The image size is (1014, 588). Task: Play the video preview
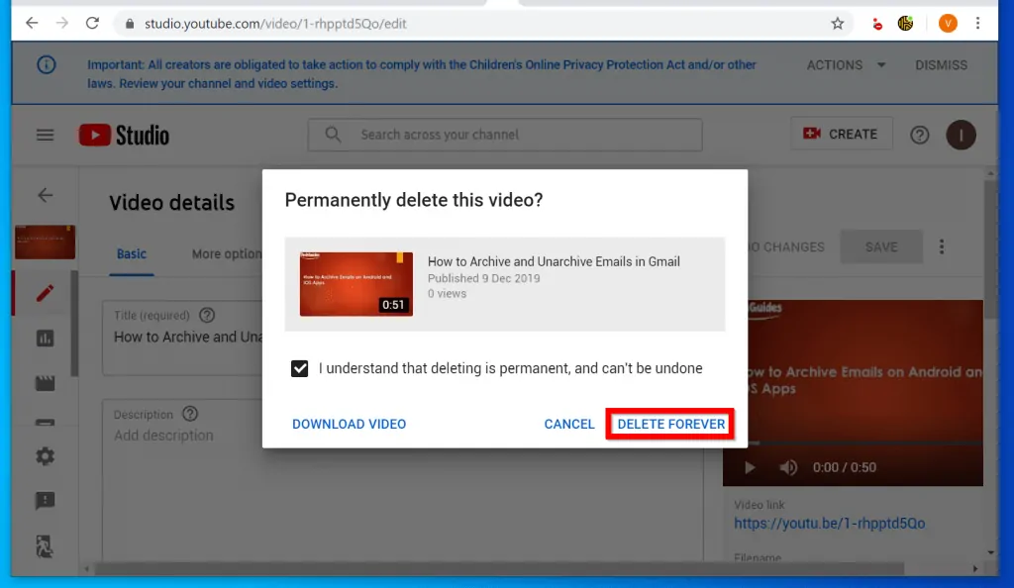click(x=750, y=467)
